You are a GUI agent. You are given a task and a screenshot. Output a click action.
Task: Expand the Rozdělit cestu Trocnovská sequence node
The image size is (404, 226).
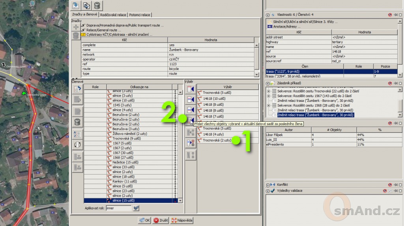[x=268, y=91]
